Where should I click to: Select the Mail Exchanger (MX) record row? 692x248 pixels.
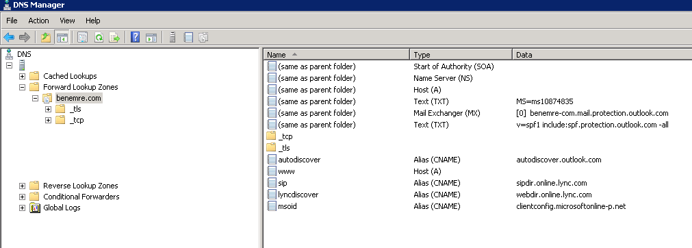point(478,113)
